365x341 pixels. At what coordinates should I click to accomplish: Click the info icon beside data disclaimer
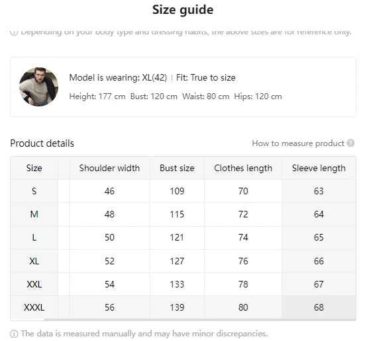tap(14, 334)
